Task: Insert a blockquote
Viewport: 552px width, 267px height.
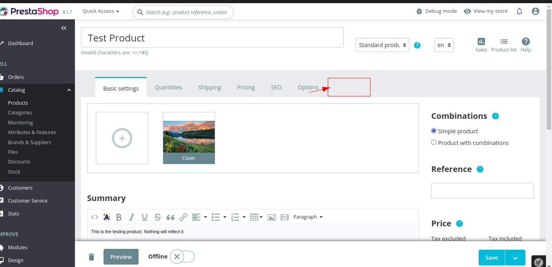Action: [170, 217]
